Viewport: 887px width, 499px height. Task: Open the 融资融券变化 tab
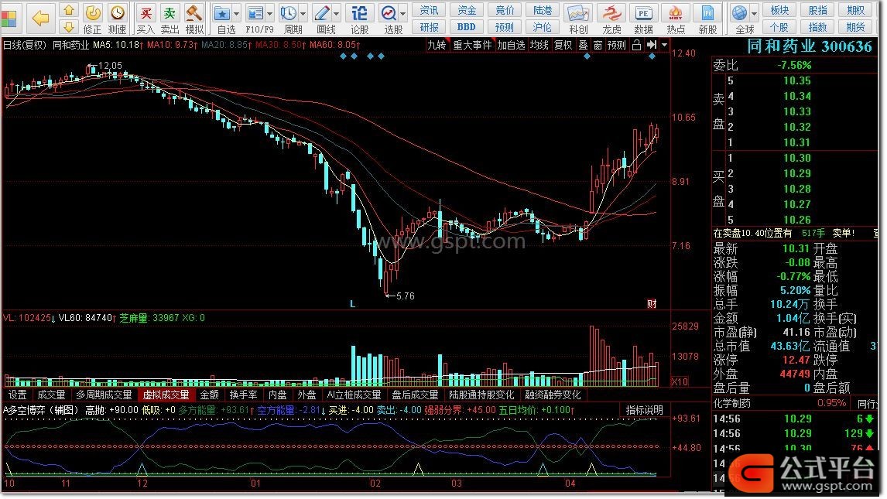tap(553, 395)
